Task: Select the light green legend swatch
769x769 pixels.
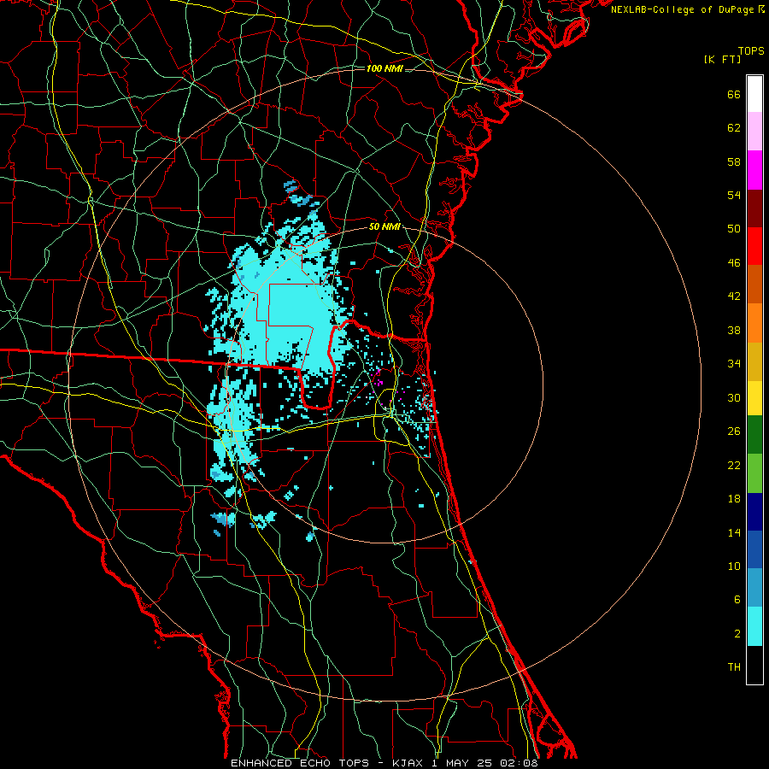Action: 754,473
